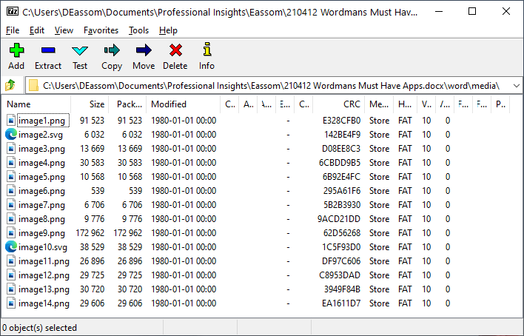The width and height of the screenshot is (524, 336).
Task: Sort by the Method column header
Action: [x=379, y=104]
